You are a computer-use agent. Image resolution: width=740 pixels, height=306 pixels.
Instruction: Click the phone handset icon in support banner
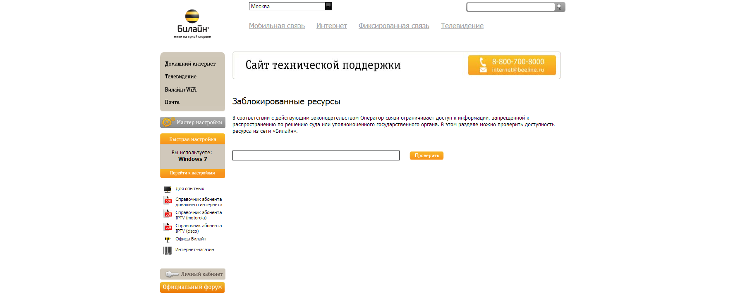pyautogui.click(x=483, y=62)
